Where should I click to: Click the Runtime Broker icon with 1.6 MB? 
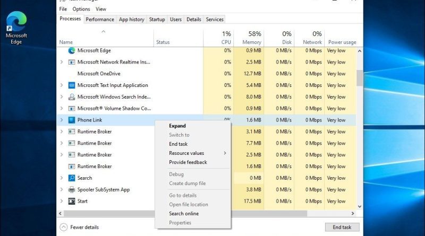[72, 167]
